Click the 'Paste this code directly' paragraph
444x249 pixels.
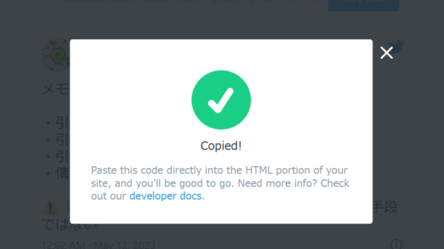coord(220,183)
